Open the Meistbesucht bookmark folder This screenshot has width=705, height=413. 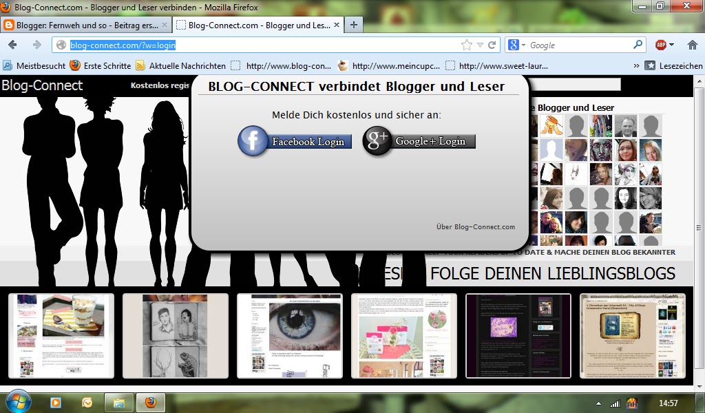(x=34, y=65)
